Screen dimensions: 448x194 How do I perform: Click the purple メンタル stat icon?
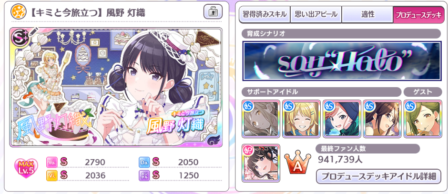tap(143, 174)
